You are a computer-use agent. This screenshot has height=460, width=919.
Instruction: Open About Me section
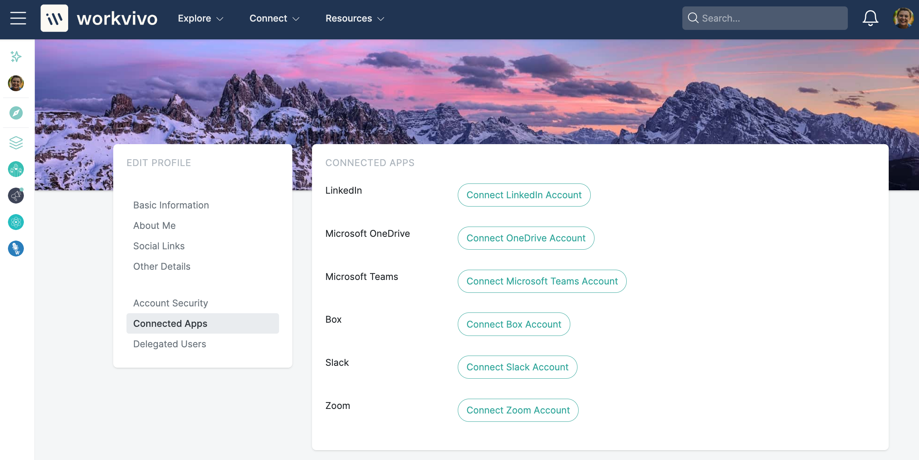pos(154,225)
